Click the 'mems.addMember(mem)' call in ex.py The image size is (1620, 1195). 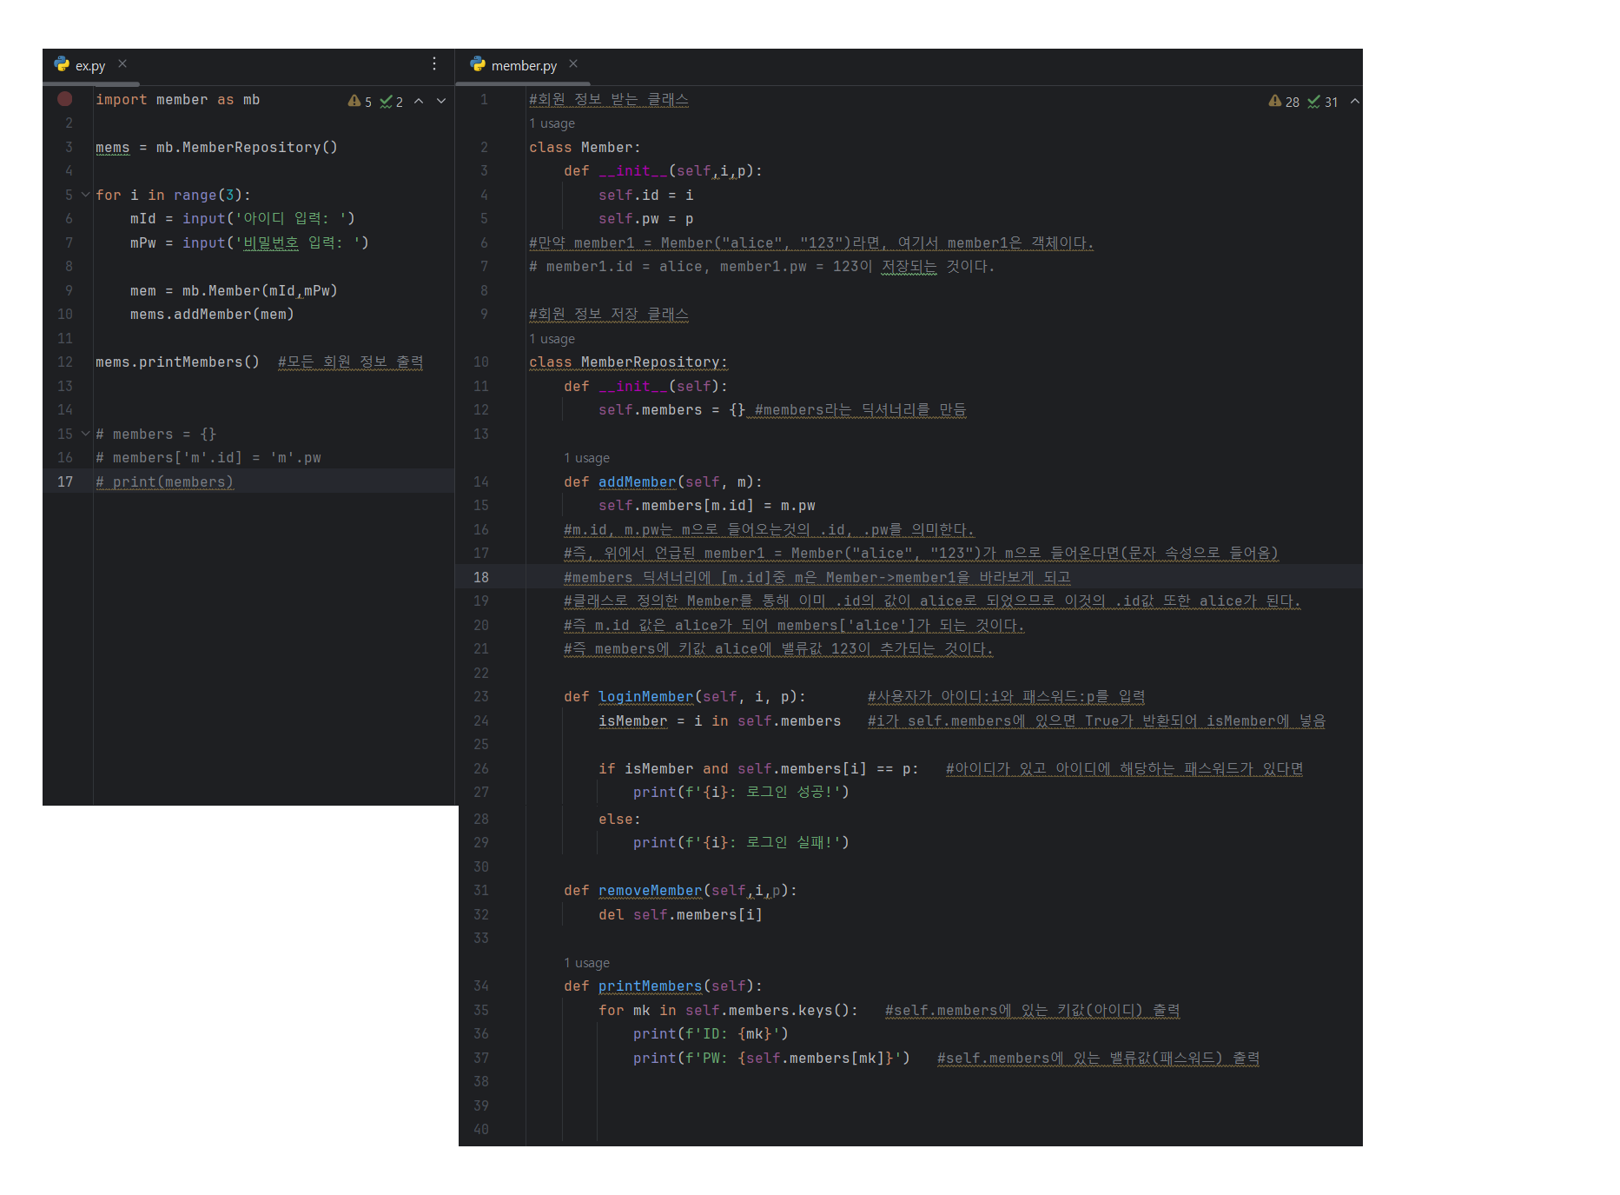click(212, 315)
